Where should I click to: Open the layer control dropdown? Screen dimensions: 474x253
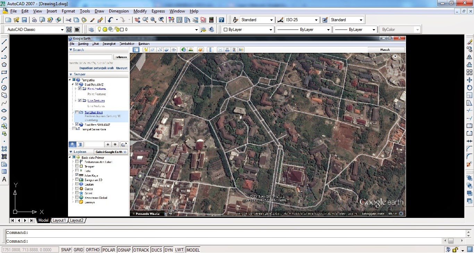[x=147, y=30]
